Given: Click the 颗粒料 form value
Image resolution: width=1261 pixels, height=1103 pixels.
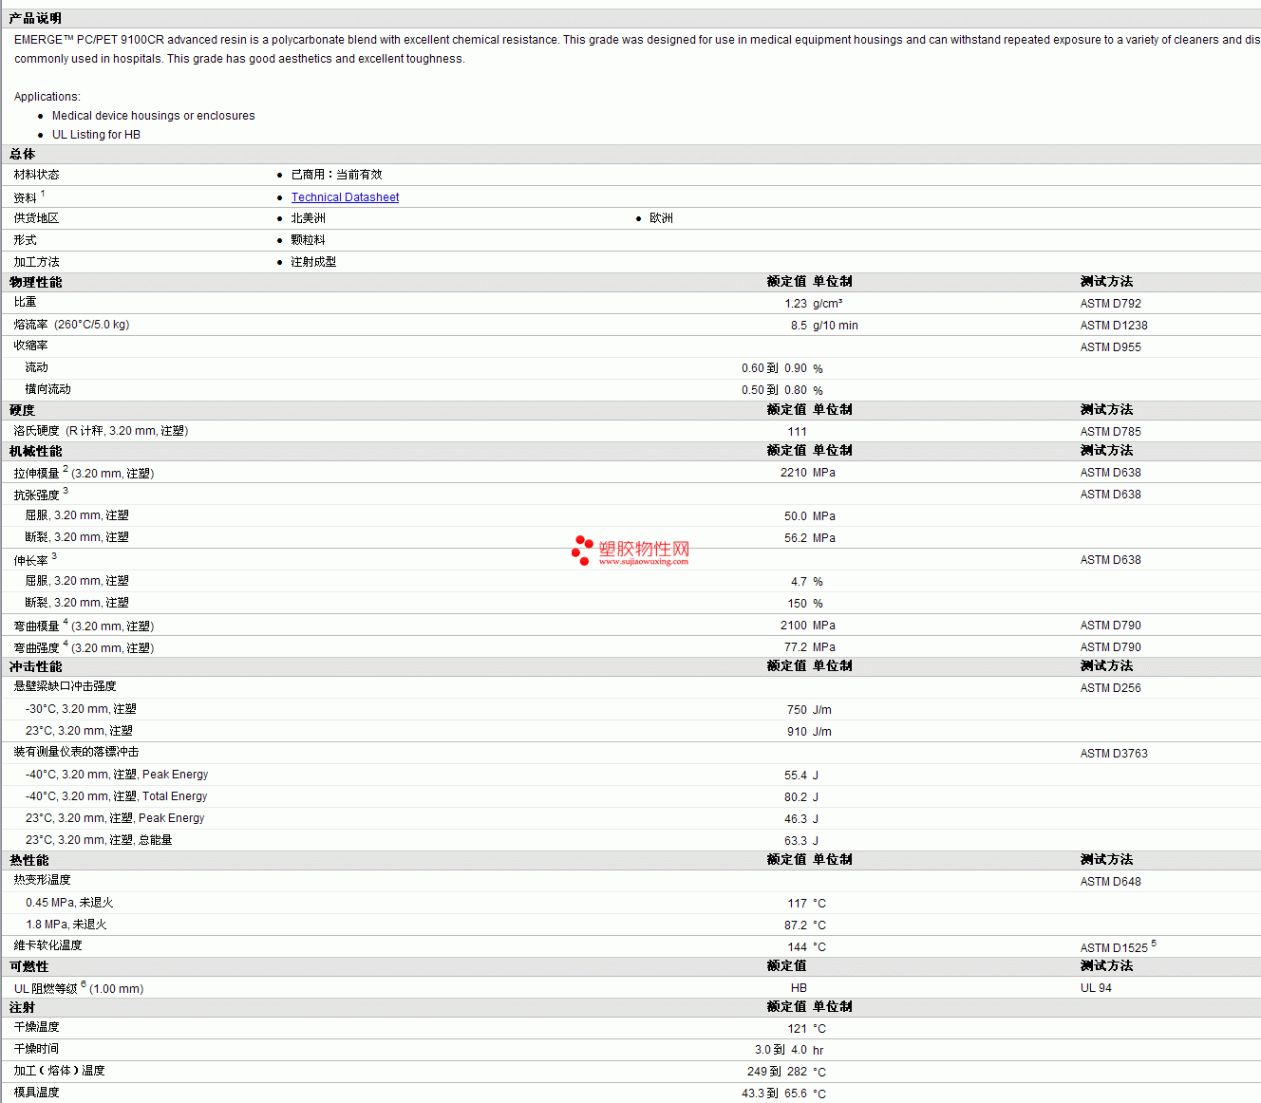Looking at the screenshot, I should (x=308, y=240).
